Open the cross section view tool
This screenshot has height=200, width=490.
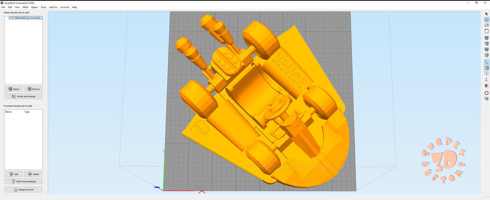pyautogui.click(x=486, y=86)
